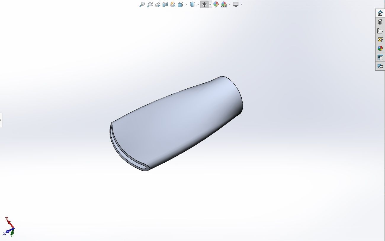Activate the Section View tool

coord(165,4)
